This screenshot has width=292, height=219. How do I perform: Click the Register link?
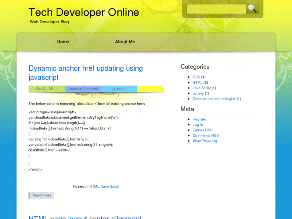click(x=200, y=119)
